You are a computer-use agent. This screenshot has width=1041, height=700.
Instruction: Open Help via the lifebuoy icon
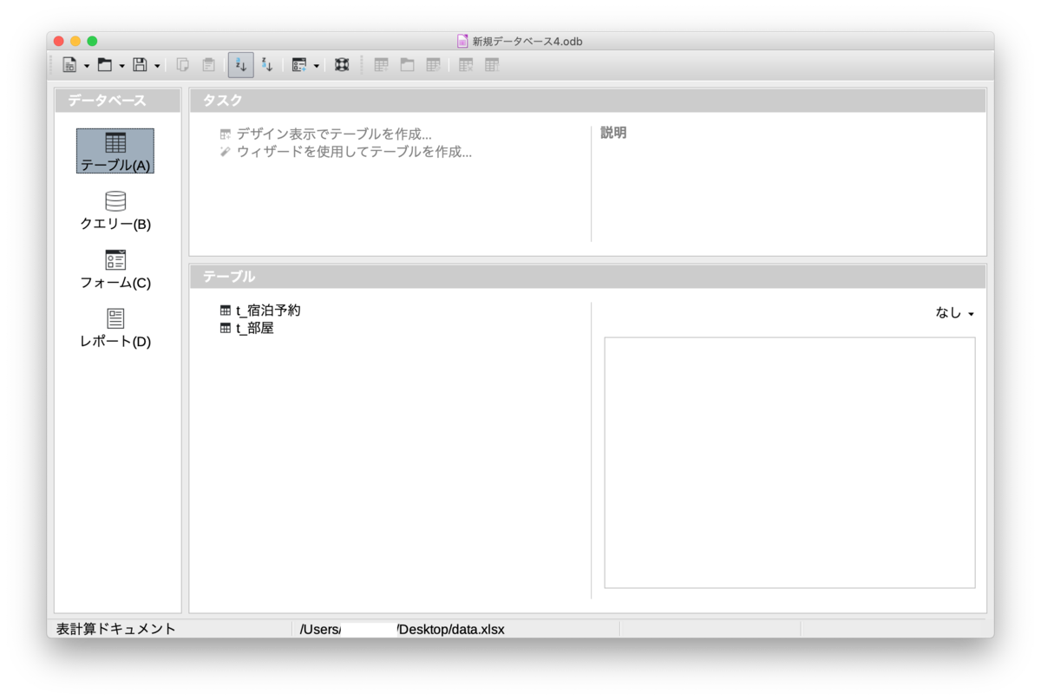click(342, 65)
